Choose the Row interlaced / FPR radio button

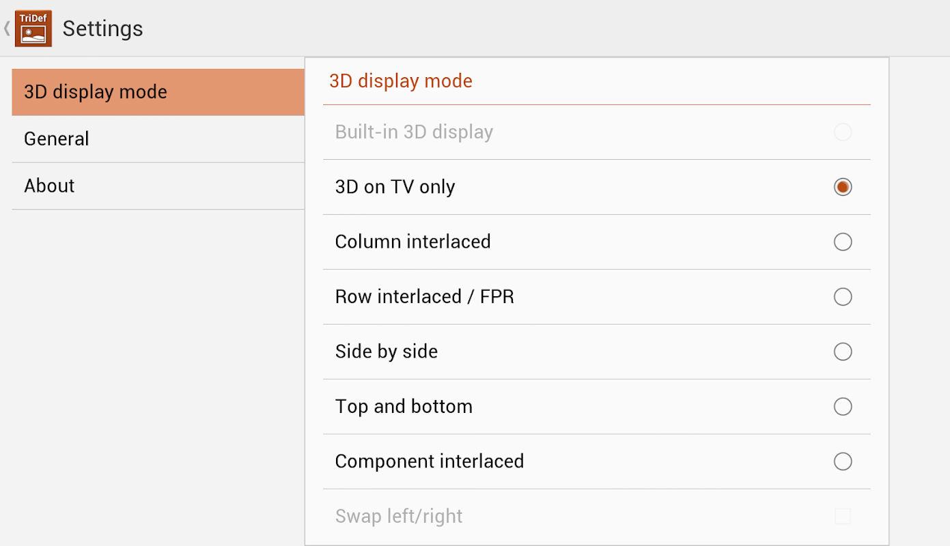[843, 297]
